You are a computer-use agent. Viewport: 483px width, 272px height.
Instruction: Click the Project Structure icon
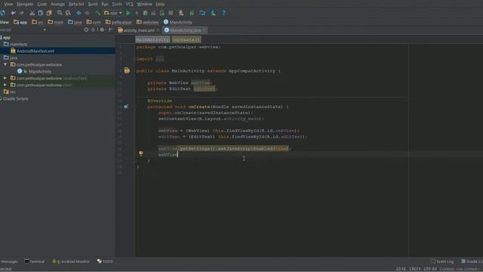pyautogui.click(x=202, y=13)
